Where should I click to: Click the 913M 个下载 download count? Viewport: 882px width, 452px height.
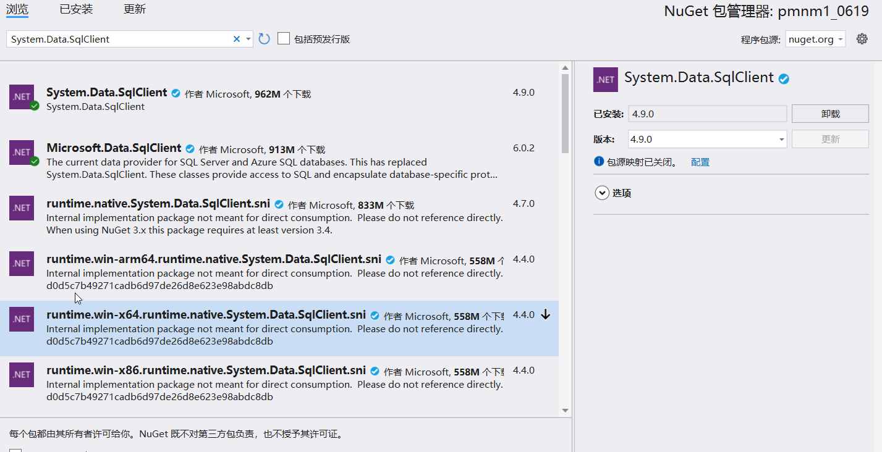click(x=297, y=150)
